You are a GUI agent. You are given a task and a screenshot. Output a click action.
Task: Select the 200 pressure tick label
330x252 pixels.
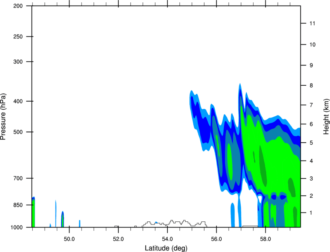(x=18, y=6)
